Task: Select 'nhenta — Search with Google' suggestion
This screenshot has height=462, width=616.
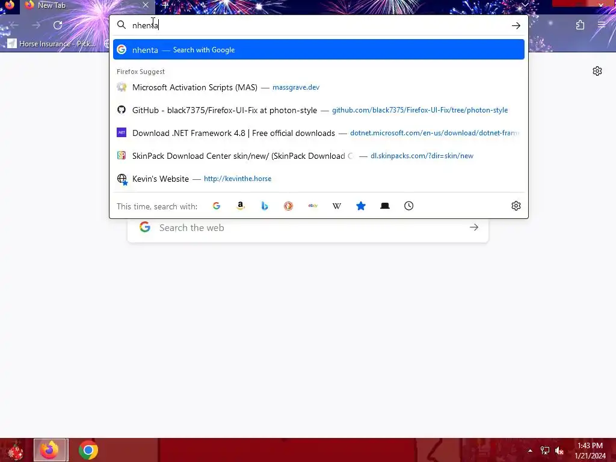Action: click(x=319, y=49)
